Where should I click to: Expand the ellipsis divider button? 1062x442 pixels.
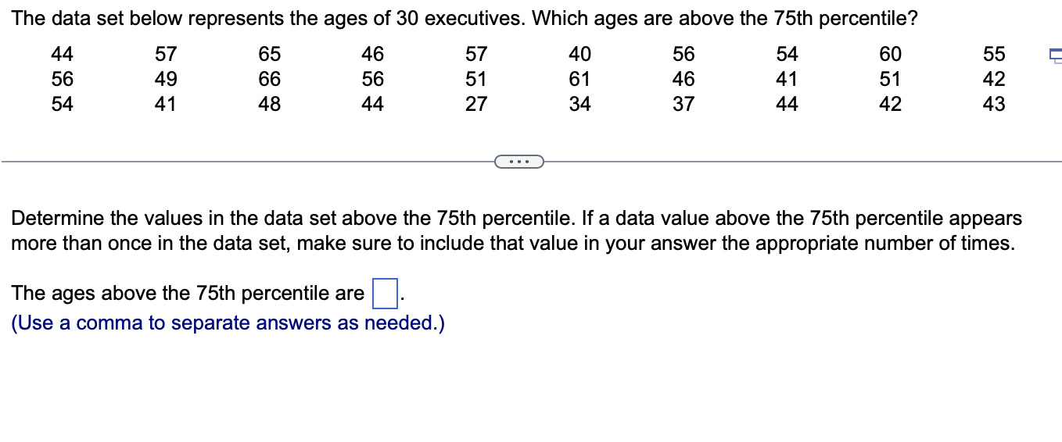tap(518, 162)
